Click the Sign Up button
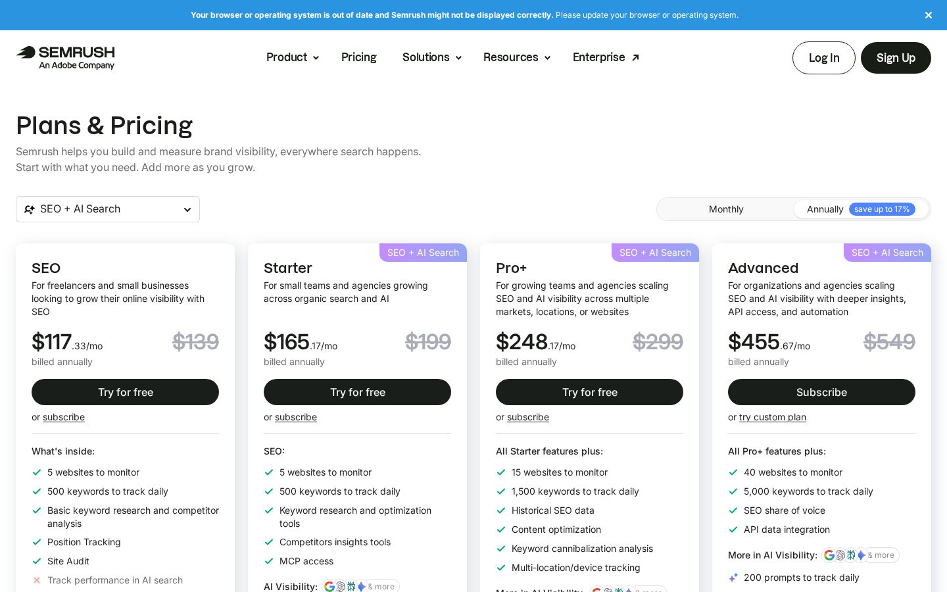The height and width of the screenshot is (592, 947). (x=896, y=58)
